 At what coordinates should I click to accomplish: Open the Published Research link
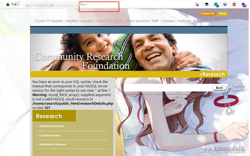[52, 126]
